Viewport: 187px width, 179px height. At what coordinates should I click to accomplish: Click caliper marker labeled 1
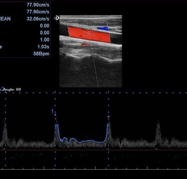click(55, 115)
